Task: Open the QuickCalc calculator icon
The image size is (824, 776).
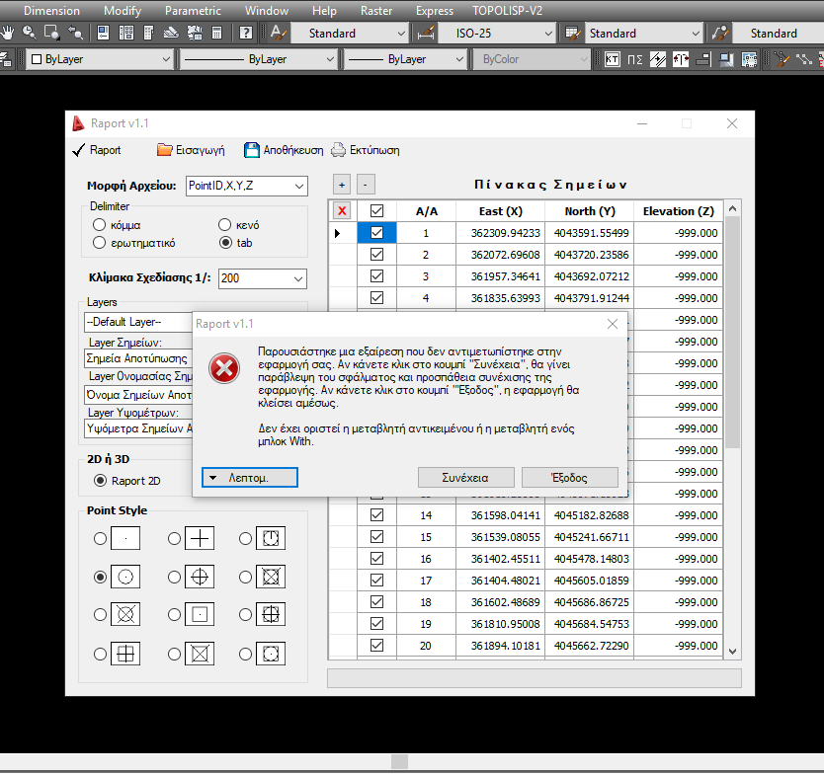Action: point(216,34)
